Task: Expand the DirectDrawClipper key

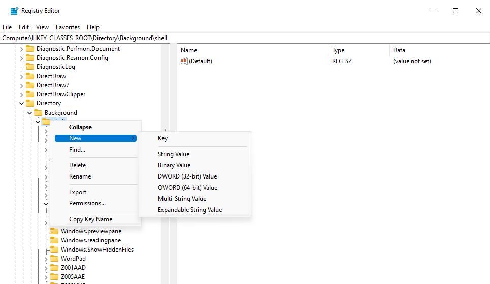Action: pos(21,94)
